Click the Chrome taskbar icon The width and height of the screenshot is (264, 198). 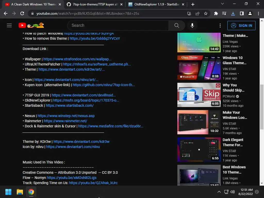tap(31, 192)
